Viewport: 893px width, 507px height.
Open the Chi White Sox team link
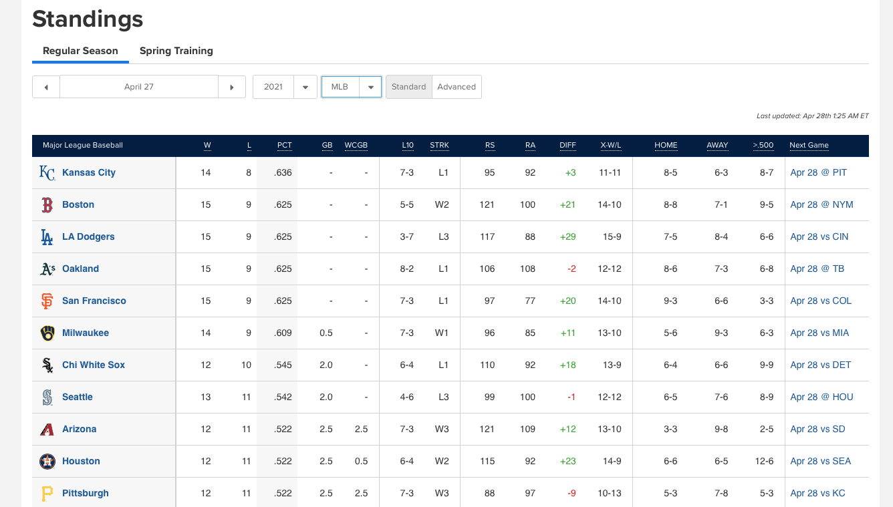pos(94,365)
